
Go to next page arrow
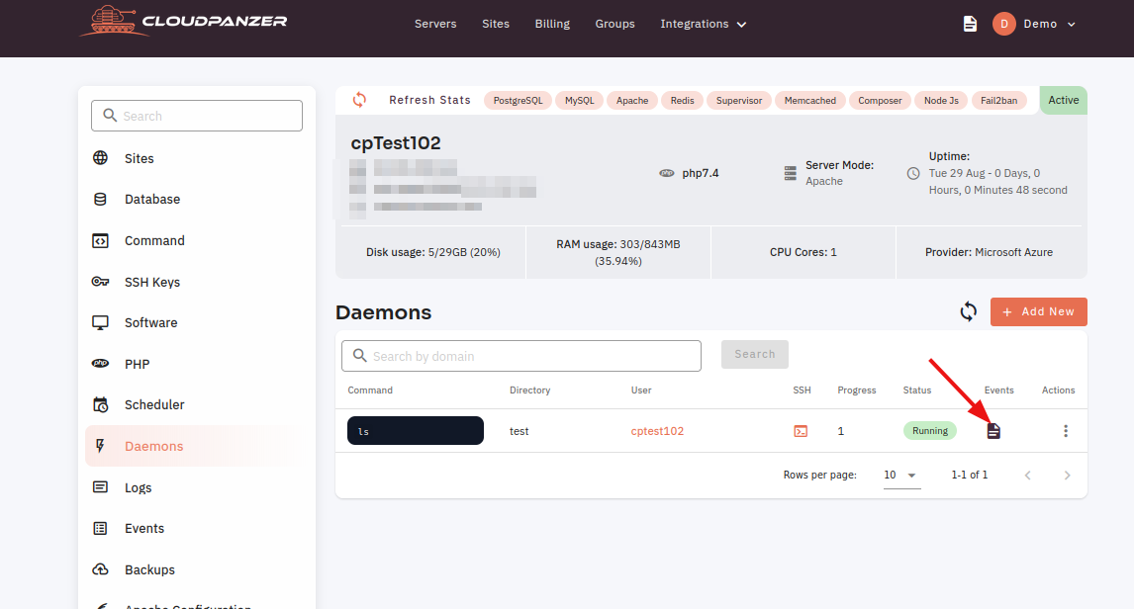click(x=1067, y=476)
